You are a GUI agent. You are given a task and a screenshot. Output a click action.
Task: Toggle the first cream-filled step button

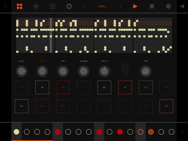(16, 132)
